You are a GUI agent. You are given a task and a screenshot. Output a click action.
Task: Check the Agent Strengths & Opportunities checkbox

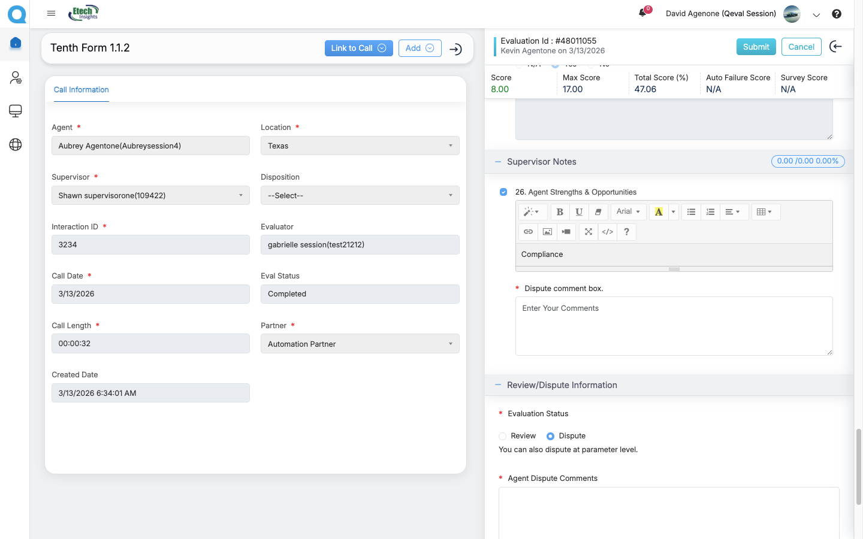point(503,192)
